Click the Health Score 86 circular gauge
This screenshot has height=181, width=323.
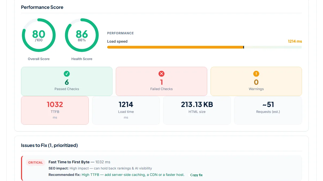[x=82, y=35]
